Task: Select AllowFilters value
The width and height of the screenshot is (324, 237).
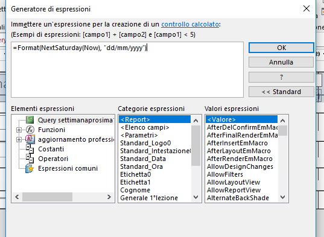Action: [x=241, y=174]
